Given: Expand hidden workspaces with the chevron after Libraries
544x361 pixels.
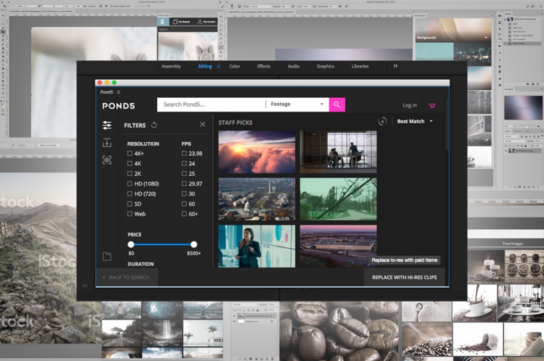Looking at the screenshot, I should [395, 66].
